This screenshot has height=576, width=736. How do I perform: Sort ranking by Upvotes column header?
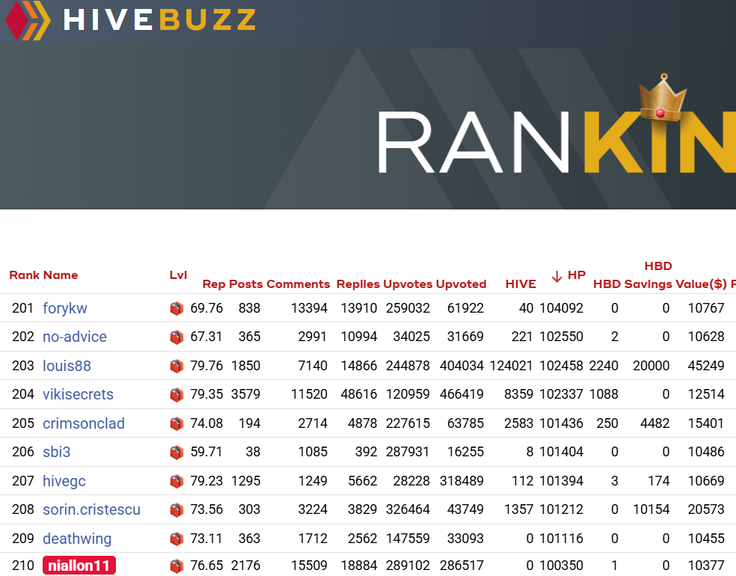408,284
